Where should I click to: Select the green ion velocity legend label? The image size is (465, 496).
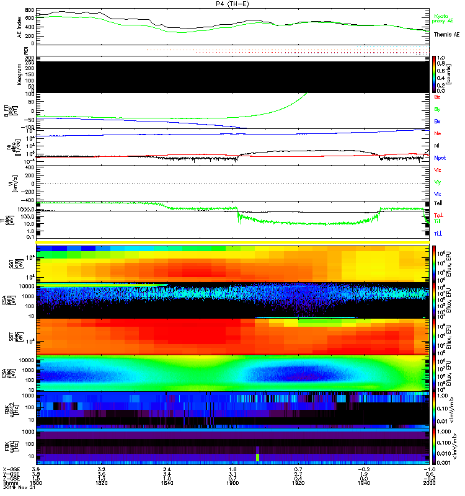click(x=437, y=182)
